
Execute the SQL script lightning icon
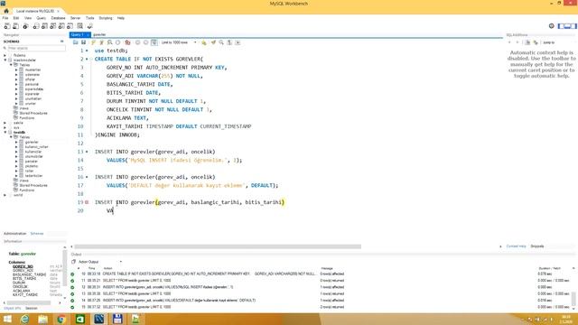click(94, 42)
